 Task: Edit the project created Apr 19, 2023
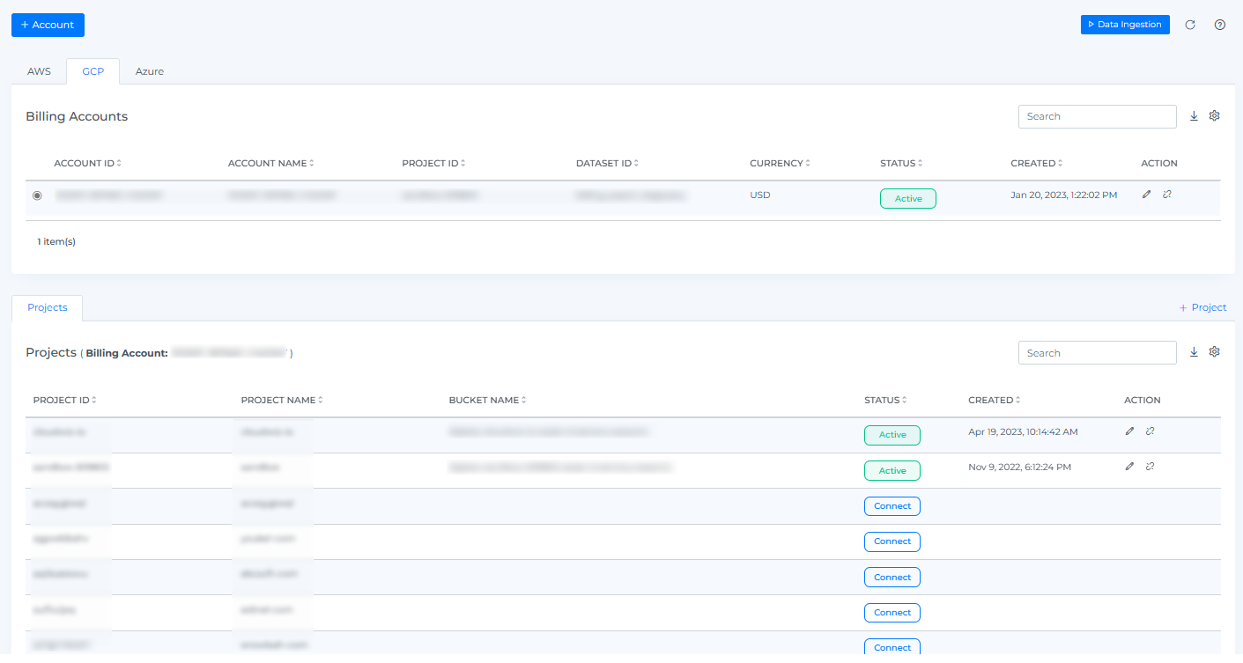tap(1129, 431)
